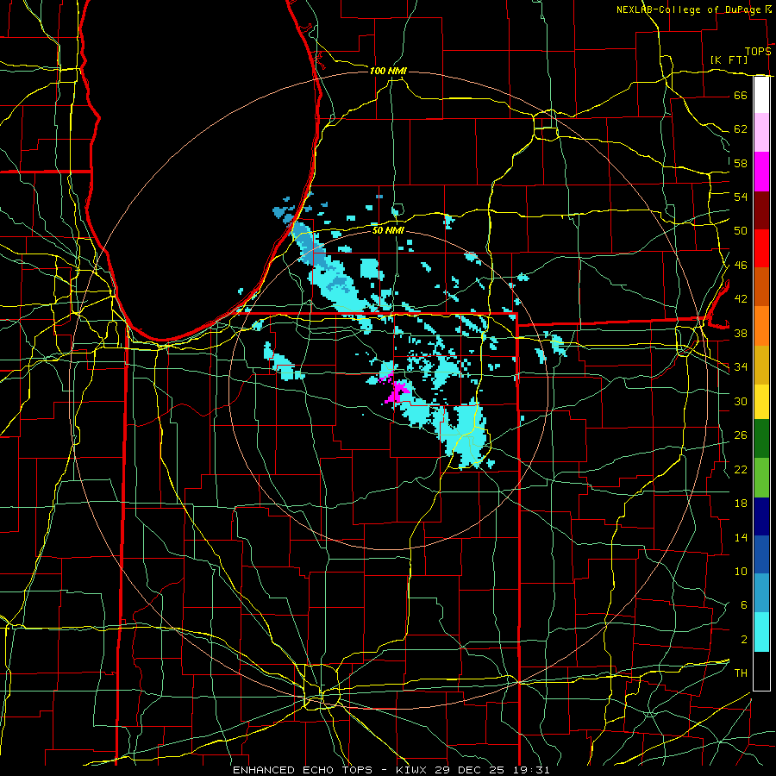Image resolution: width=776 pixels, height=776 pixels.
Task: Click the '50 NMI' range ring label
Action: [x=388, y=230]
